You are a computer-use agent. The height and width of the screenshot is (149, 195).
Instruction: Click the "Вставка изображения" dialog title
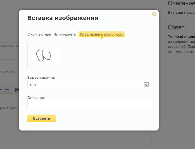pos(63,18)
